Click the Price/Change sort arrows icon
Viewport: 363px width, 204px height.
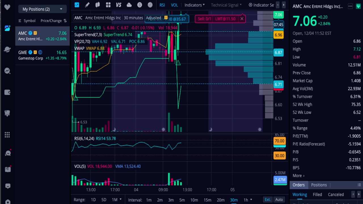tap(65, 21)
